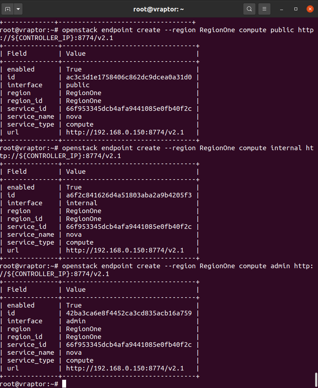Click the id value starting with ac3c5d1e

click(x=129, y=77)
